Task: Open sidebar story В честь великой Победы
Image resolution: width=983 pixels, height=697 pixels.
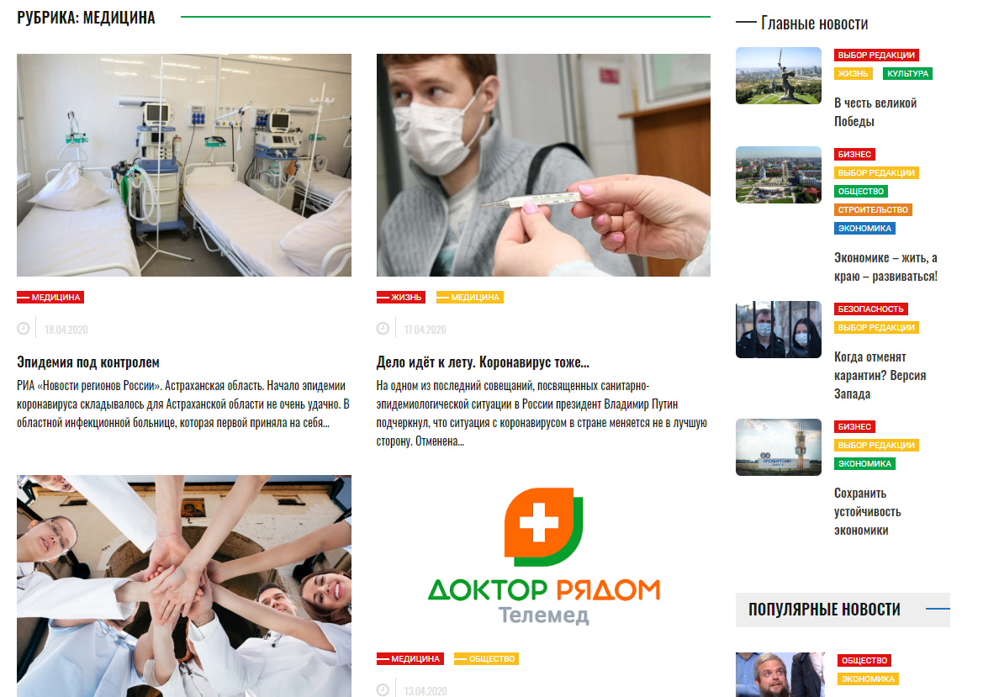Action: (875, 112)
